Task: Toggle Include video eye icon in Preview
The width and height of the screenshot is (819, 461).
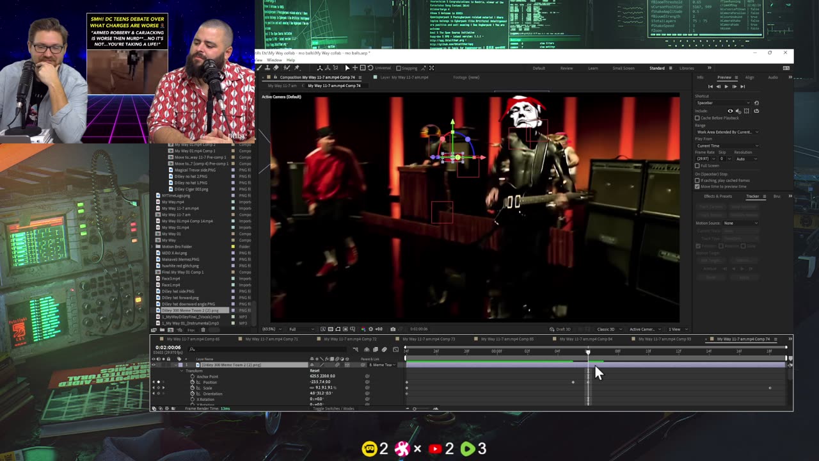Action: (x=730, y=111)
